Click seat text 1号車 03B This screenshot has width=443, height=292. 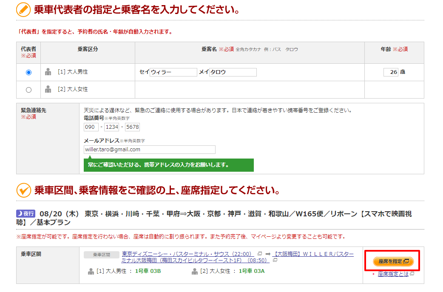coord(148,271)
